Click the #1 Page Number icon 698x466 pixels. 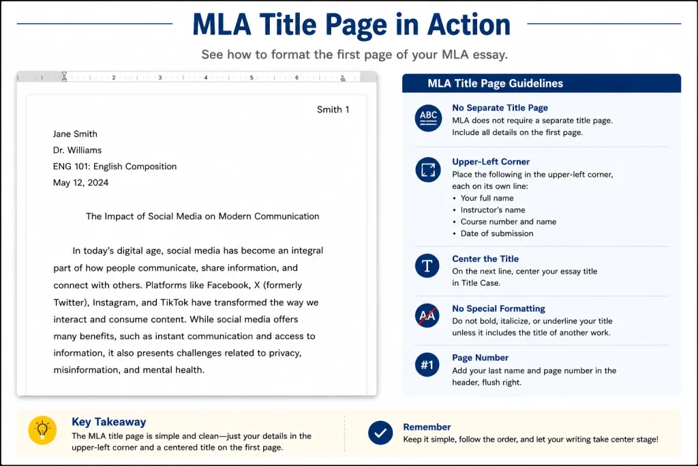427,365
